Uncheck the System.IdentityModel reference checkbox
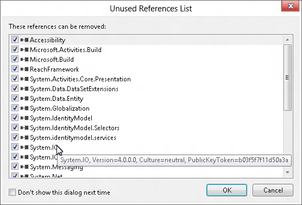 (15, 118)
